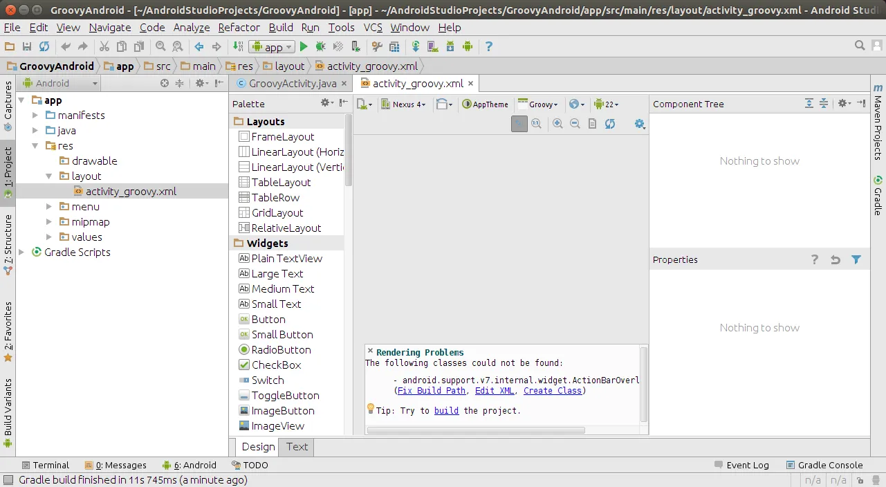The height and width of the screenshot is (487, 886).
Task: Run the app configuration
Action: [304, 47]
